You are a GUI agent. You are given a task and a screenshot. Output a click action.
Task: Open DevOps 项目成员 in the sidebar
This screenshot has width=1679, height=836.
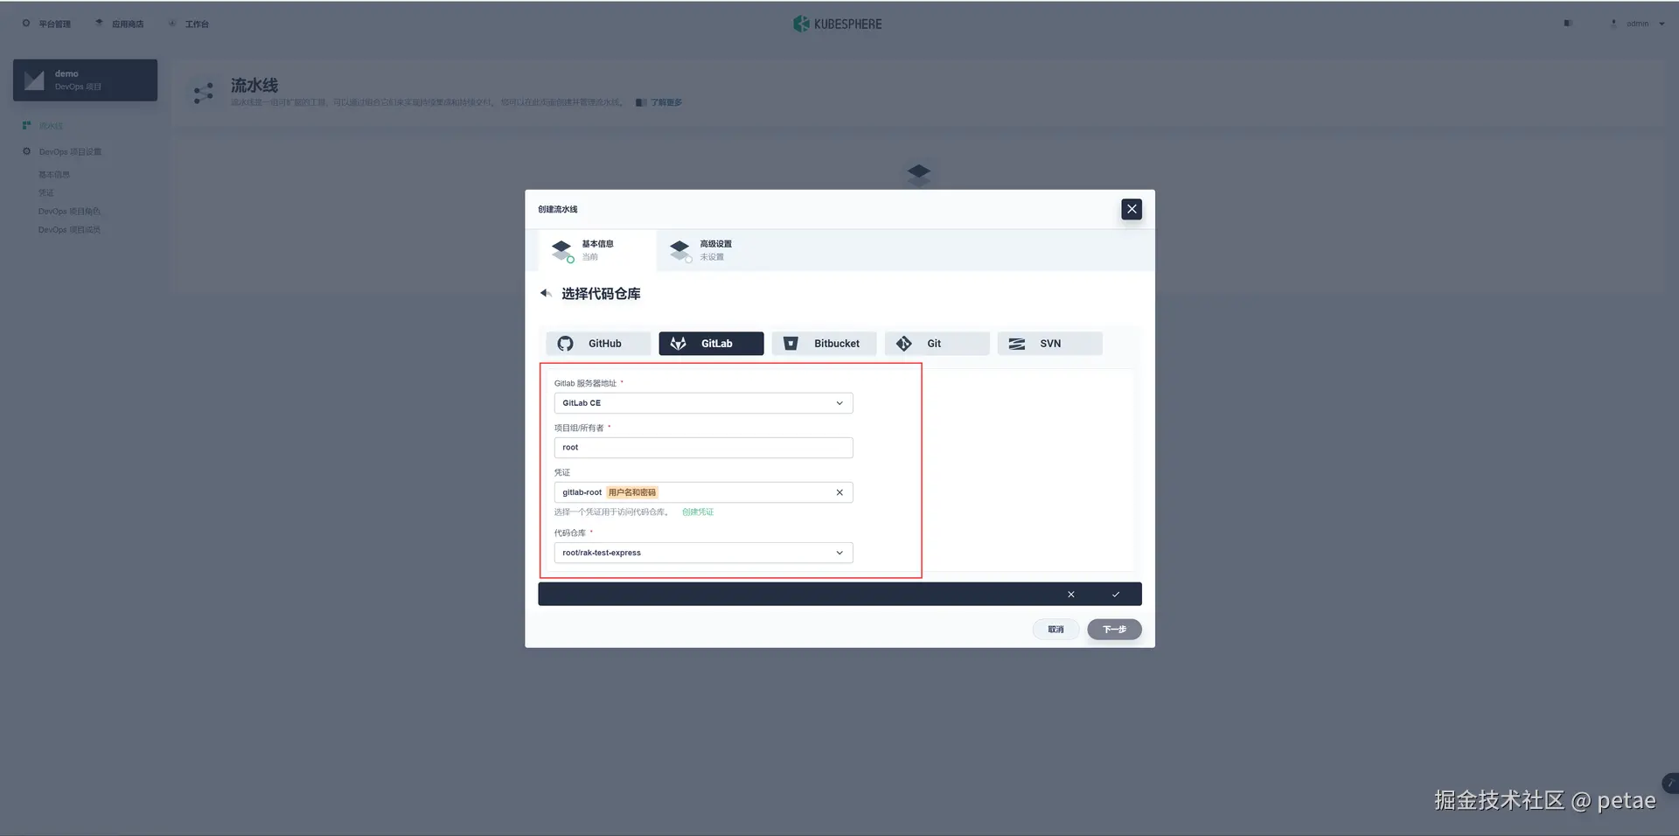click(x=70, y=230)
